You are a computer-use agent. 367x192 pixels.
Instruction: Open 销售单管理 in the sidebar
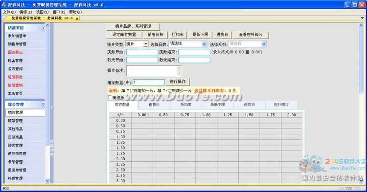17,44
